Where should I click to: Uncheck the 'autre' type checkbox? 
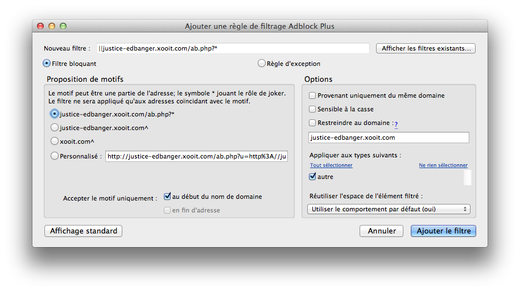click(x=312, y=177)
